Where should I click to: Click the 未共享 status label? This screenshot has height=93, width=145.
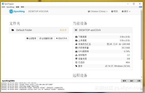[x=63, y=30]
